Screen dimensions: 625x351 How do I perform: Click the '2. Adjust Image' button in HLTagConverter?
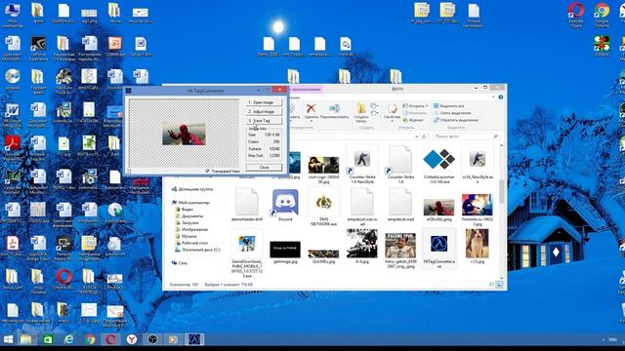click(264, 111)
